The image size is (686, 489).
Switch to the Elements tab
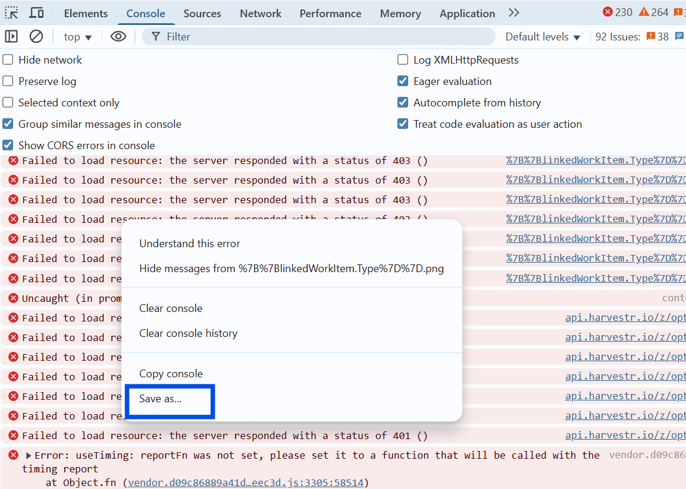click(x=86, y=14)
